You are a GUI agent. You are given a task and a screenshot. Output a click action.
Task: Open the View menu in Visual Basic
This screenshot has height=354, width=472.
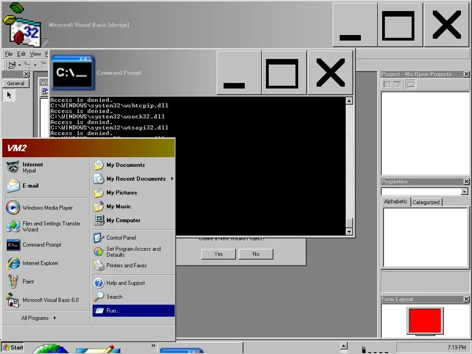(35, 54)
